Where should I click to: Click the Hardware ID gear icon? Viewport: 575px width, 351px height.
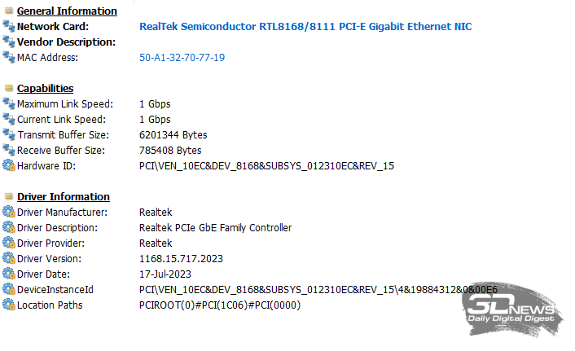coord(9,166)
